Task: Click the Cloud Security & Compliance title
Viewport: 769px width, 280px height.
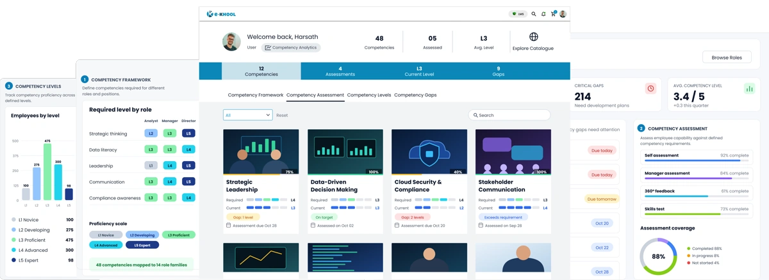Action: click(x=418, y=185)
